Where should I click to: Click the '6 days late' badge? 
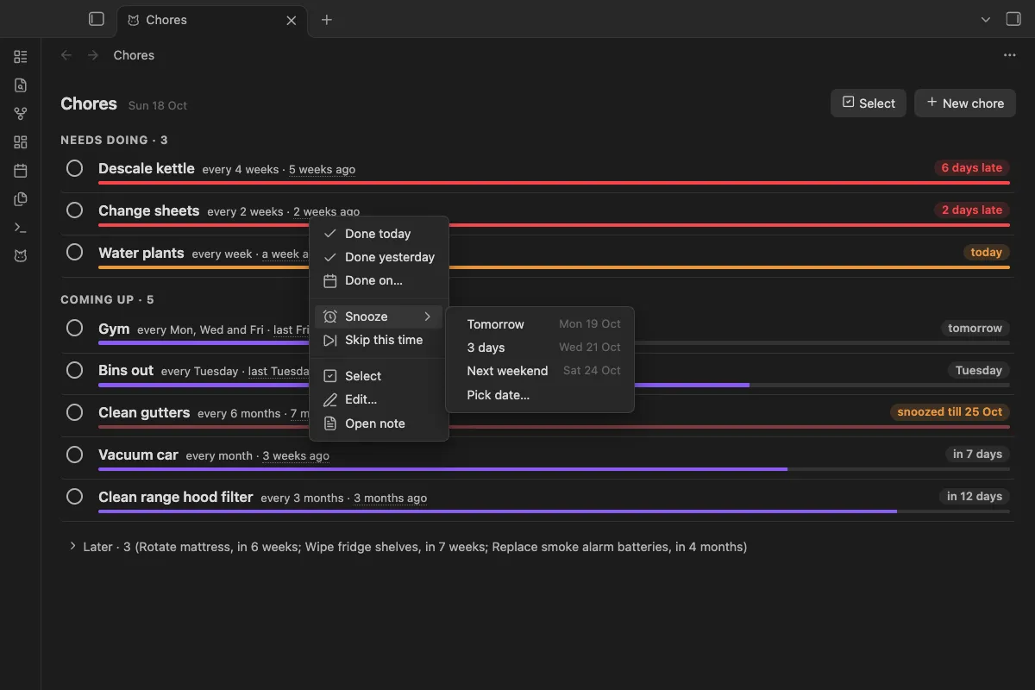pos(972,168)
